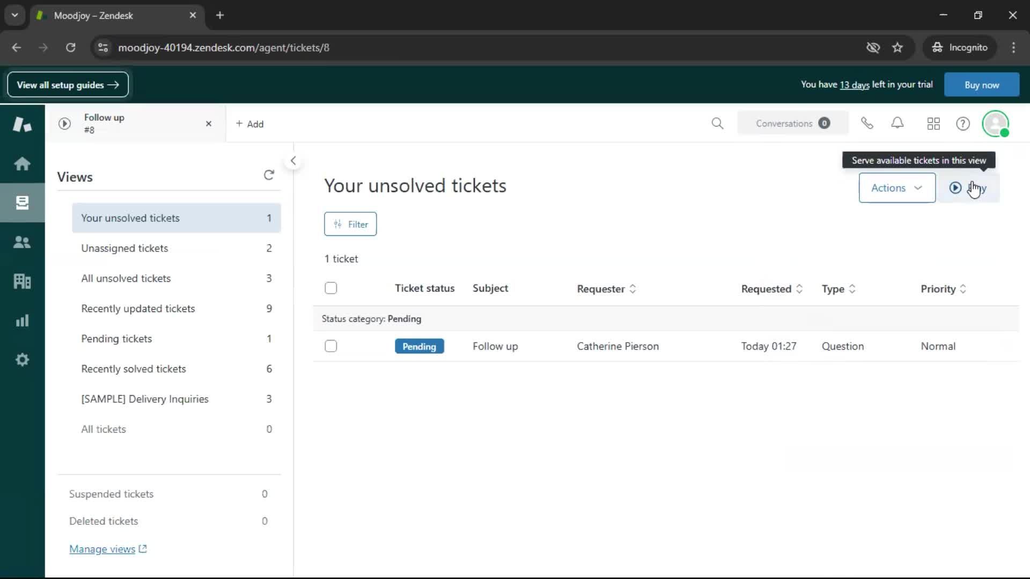
Task: Select the Pending tickets view
Action: click(x=176, y=339)
